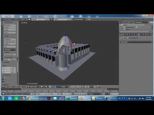Image resolution: width=154 pixels, height=115 pixels.
Task: Open the Outliner editor type icon
Action: 122,22
